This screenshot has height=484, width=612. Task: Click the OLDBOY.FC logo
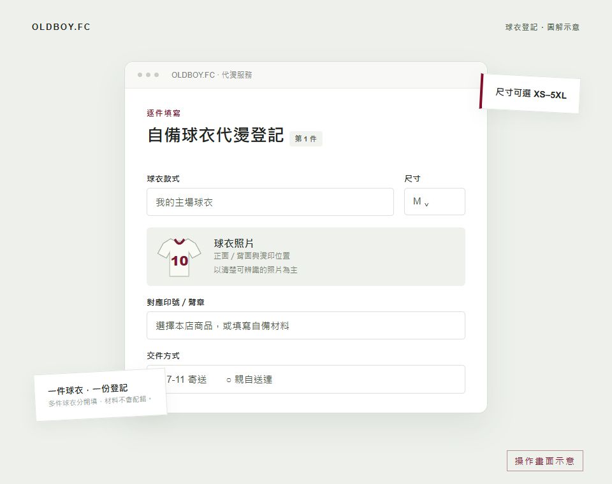click(x=61, y=27)
